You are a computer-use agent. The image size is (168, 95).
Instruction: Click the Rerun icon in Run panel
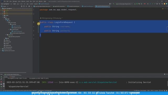point(1,77)
